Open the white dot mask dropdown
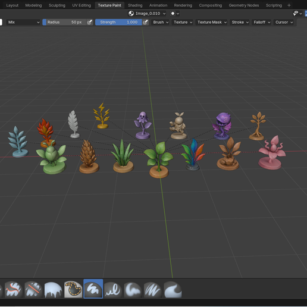 (x=175, y=14)
